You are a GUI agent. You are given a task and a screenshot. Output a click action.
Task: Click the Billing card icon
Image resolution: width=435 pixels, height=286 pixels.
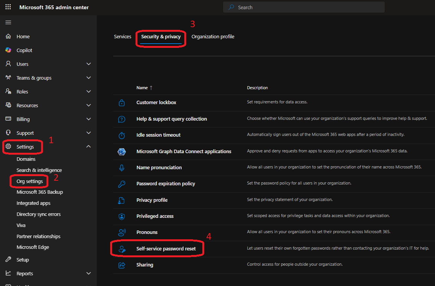tap(8, 119)
